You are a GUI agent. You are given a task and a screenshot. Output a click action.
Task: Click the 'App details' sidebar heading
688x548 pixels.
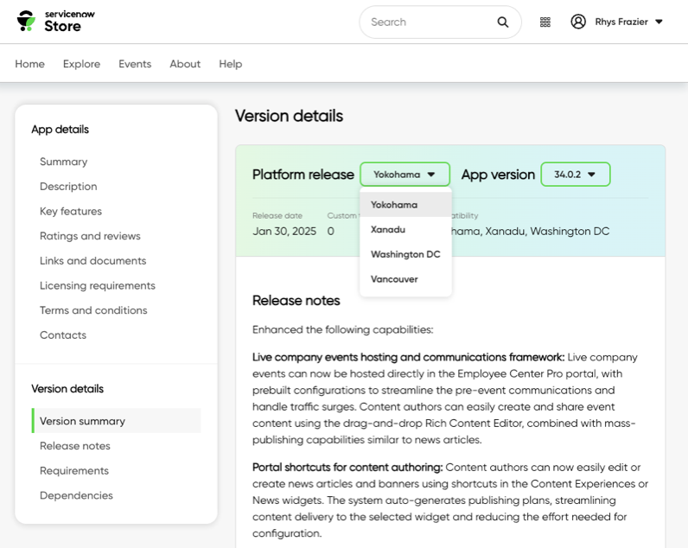pos(61,130)
